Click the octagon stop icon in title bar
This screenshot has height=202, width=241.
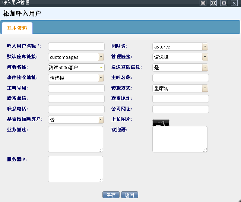(203, 3)
